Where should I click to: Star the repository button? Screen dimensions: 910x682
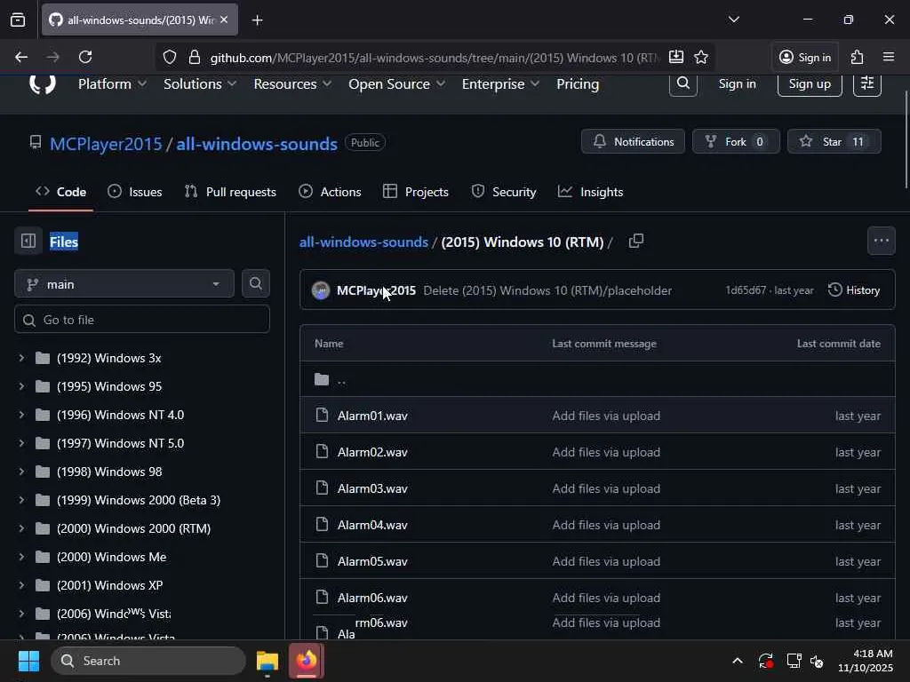[834, 141]
